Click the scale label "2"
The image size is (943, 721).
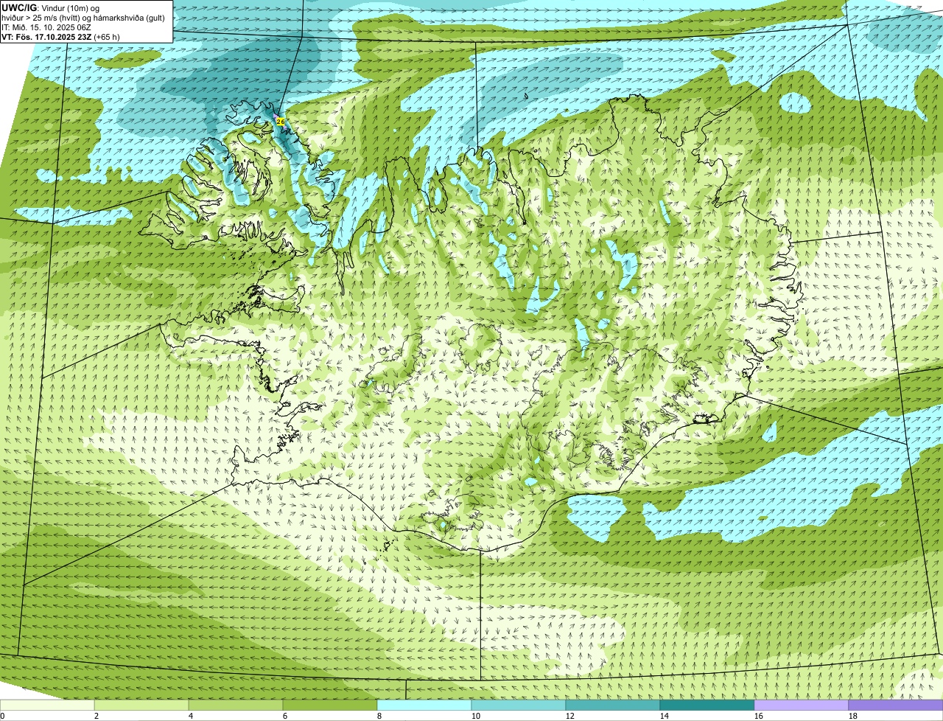(x=97, y=716)
